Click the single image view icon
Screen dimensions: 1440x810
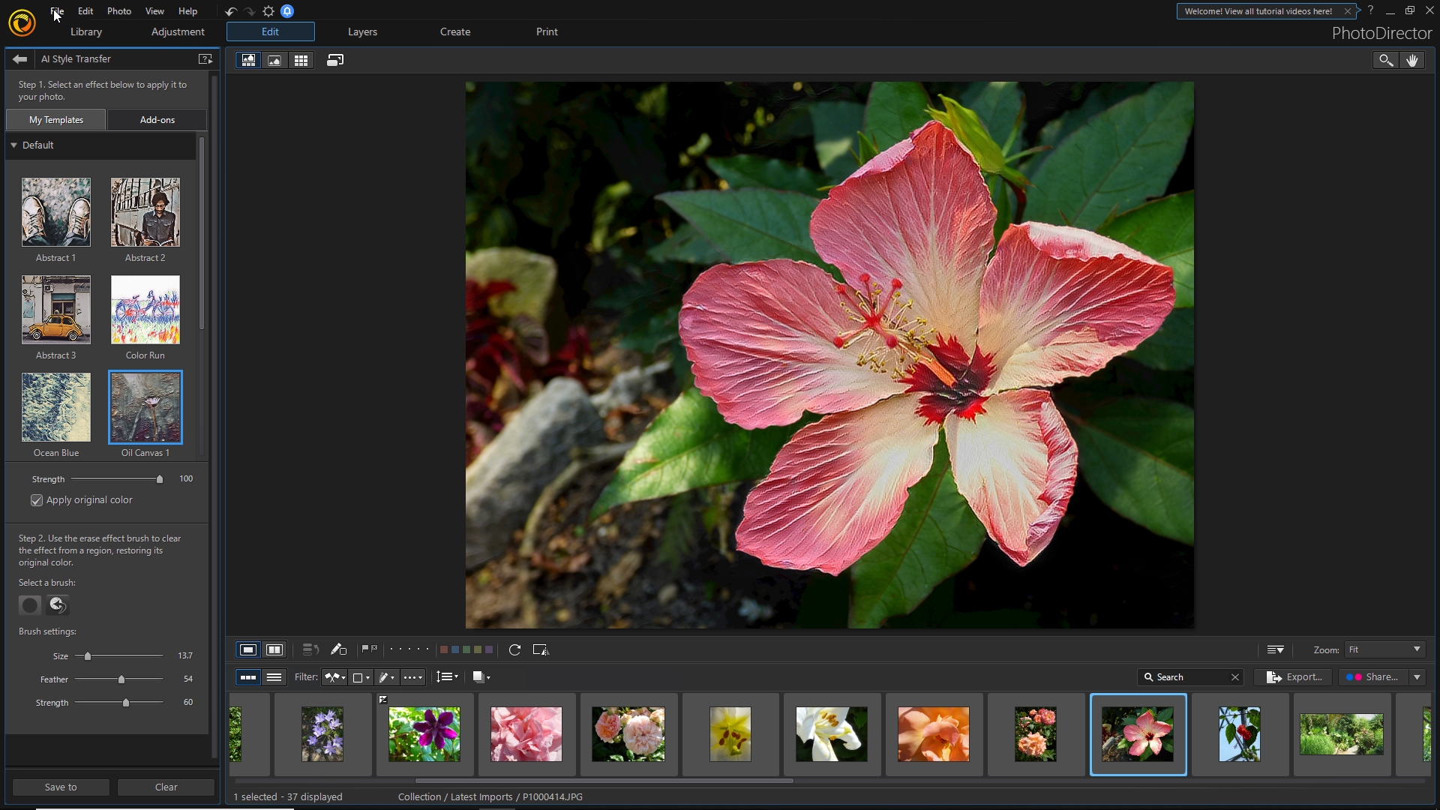[x=274, y=60]
